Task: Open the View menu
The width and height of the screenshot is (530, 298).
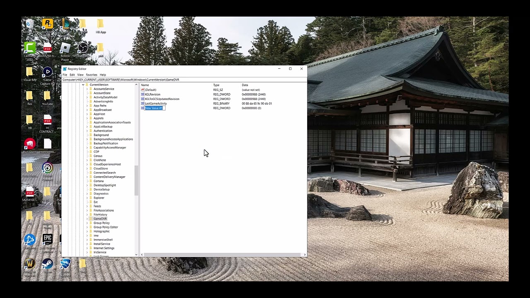Action: pyautogui.click(x=80, y=75)
